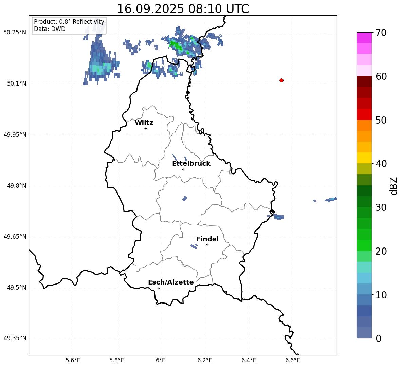The height and width of the screenshot is (367, 402).
Task: Click the map title 16.09.2025 08:10 UTC
Action: click(x=183, y=9)
